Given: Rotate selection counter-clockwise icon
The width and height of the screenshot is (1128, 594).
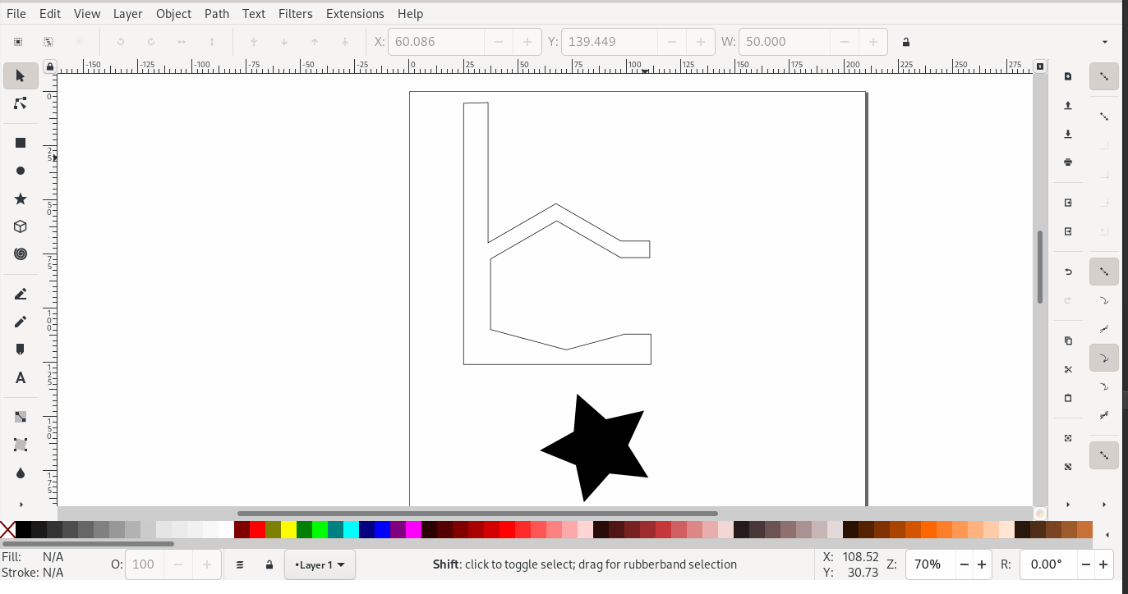Looking at the screenshot, I should pyautogui.click(x=121, y=42).
